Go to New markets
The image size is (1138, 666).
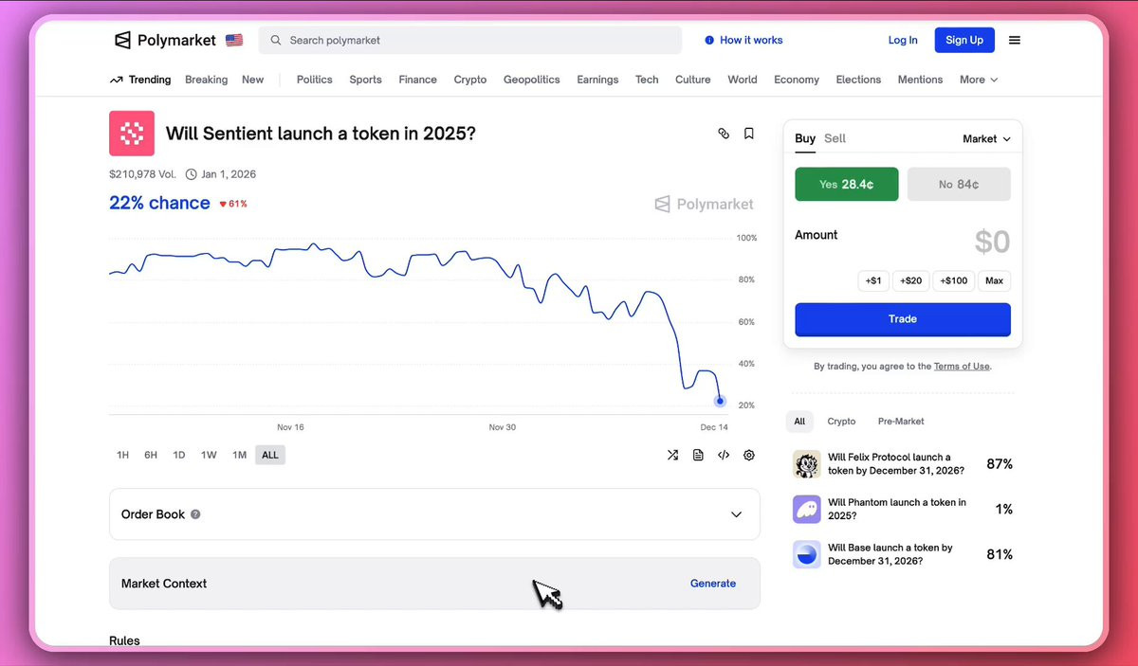click(252, 80)
